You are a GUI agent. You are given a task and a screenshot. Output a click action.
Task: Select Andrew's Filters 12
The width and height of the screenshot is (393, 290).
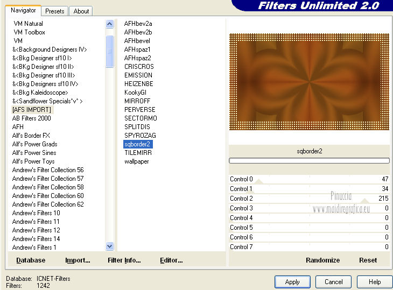(36, 230)
